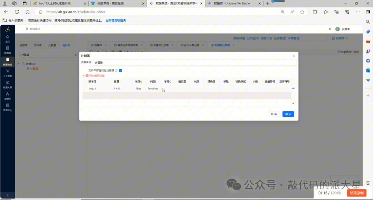Open 公共空间 link
The height and width of the screenshot is (200, 373).
tap(252, 38)
